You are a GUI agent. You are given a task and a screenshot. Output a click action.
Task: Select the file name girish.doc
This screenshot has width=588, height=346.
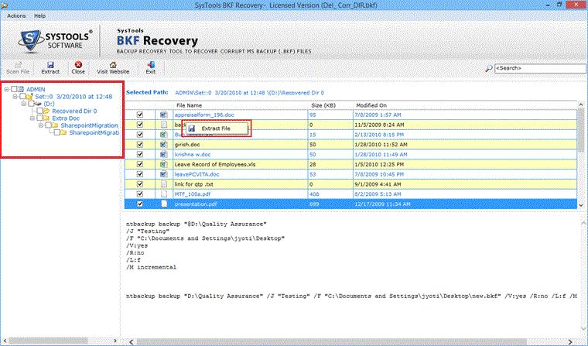tap(187, 145)
